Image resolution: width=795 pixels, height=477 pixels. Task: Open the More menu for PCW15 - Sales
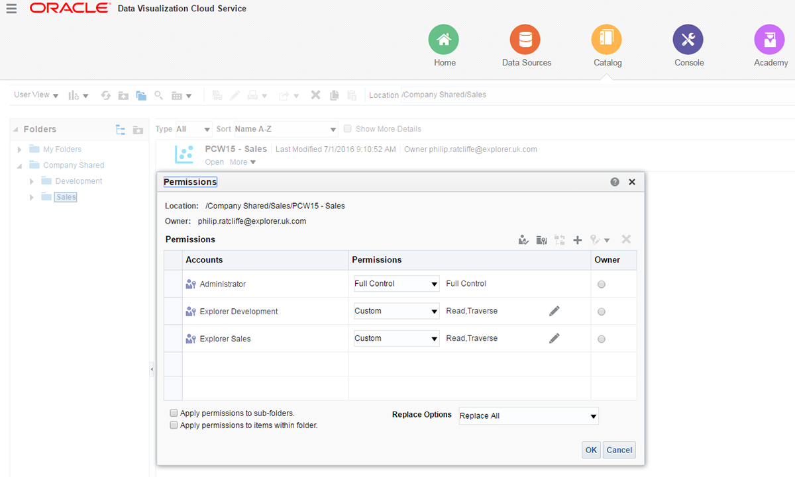pos(242,162)
